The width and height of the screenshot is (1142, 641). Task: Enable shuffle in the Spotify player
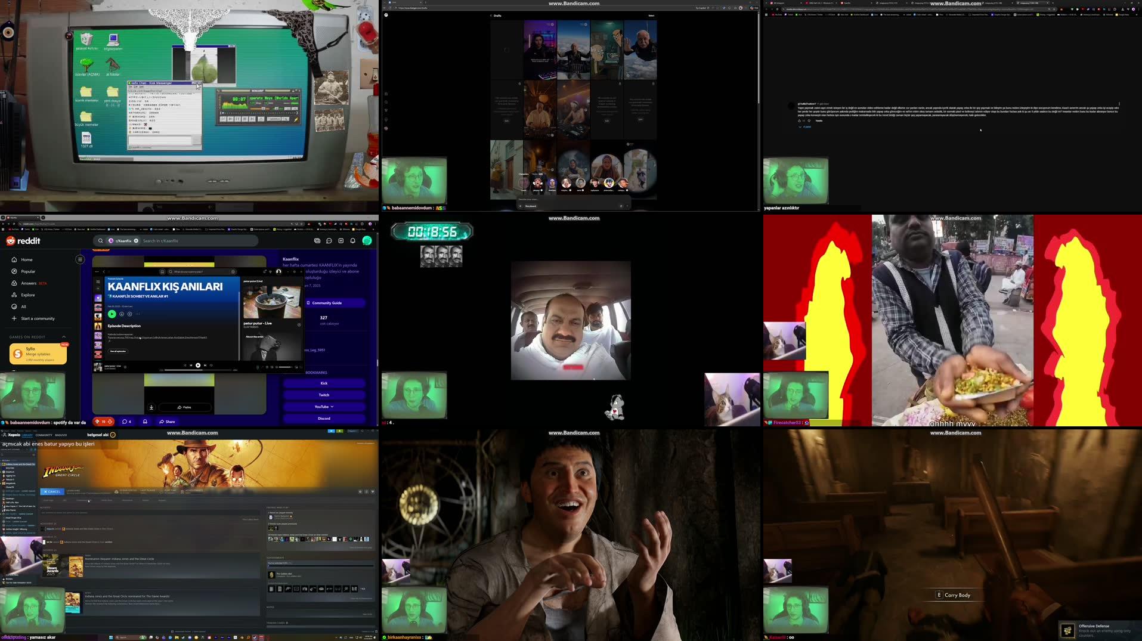(x=185, y=366)
